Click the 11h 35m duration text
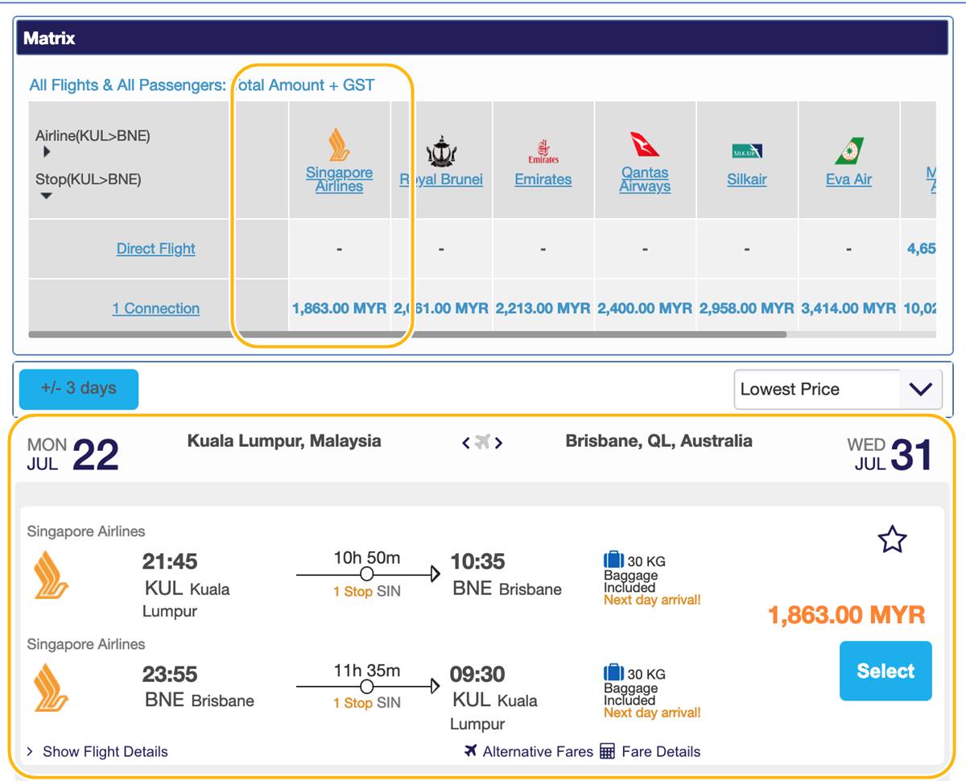The image size is (966, 781). (367, 670)
